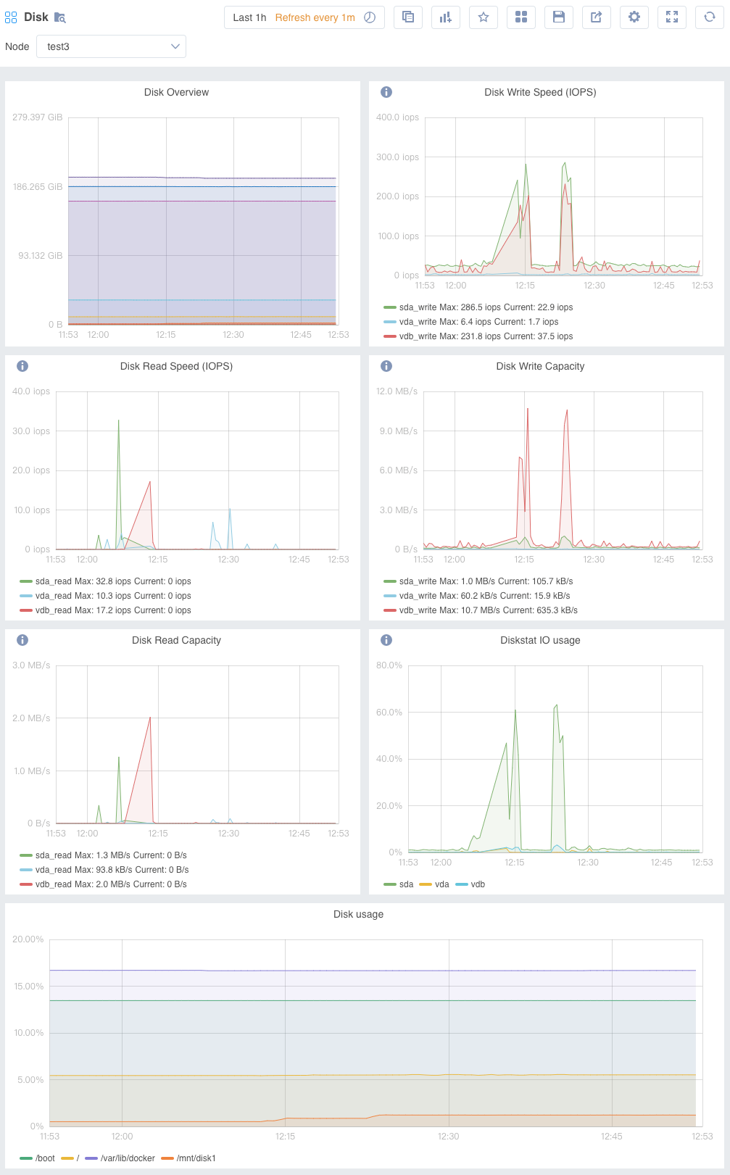
Task: Click the copy dashboard icon
Action: point(408,17)
